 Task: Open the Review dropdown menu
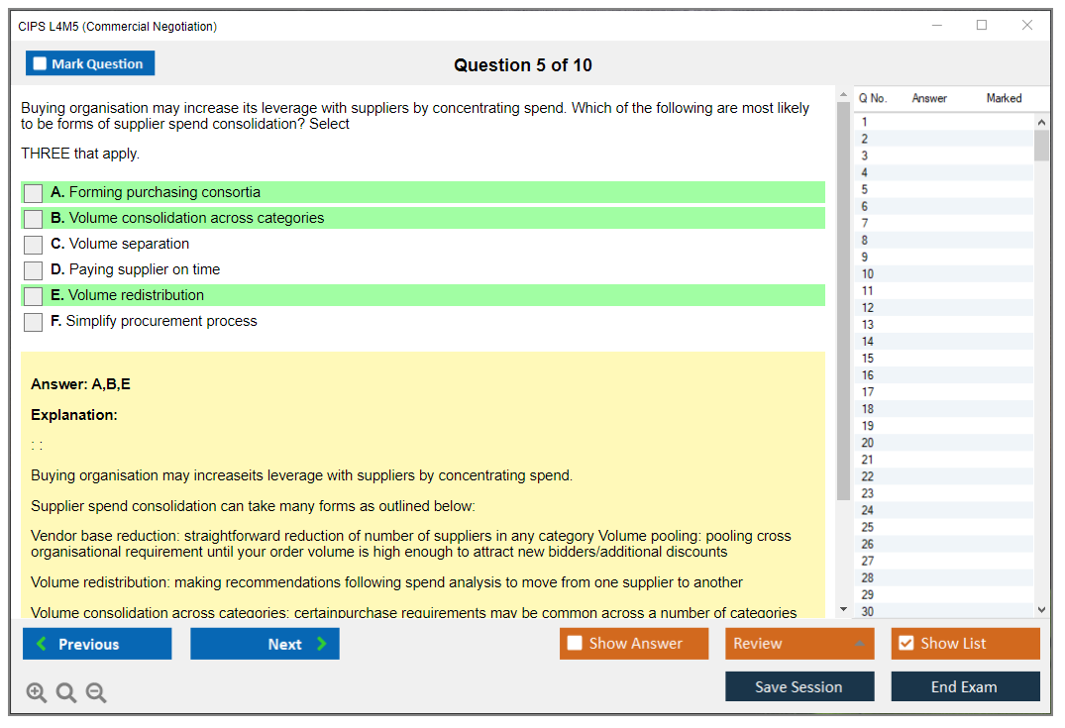click(x=799, y=644)
